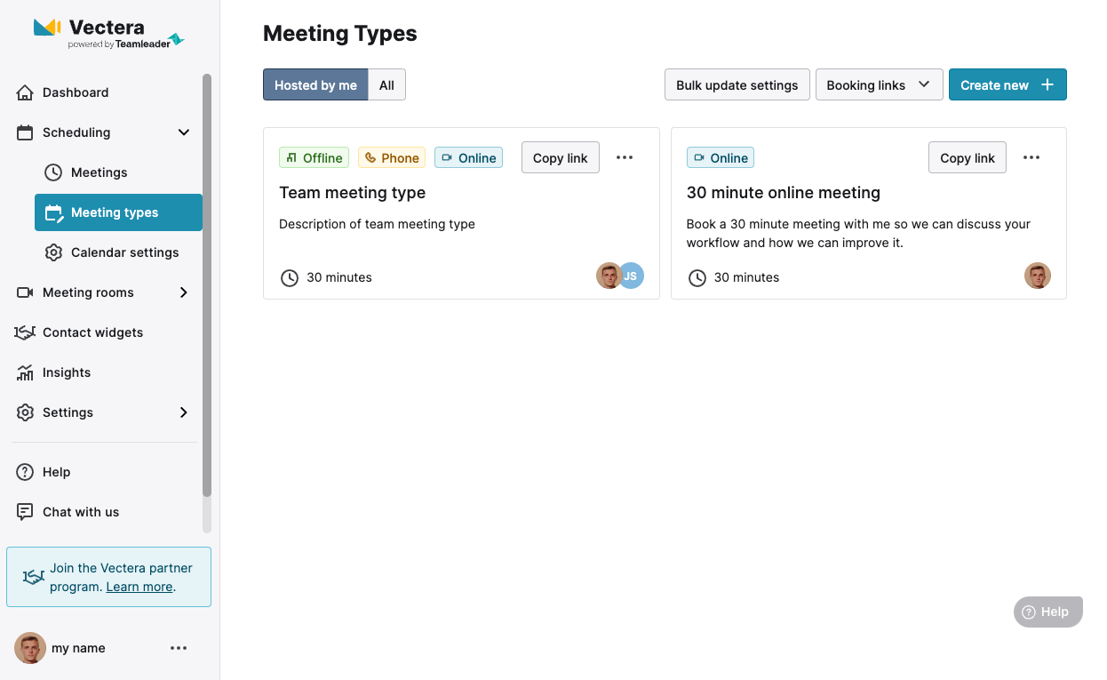Image resolution: width=1107 pixels, height=680 pixels.
Task: Click the Insights chart icon
Action: [x=25, y=372]
